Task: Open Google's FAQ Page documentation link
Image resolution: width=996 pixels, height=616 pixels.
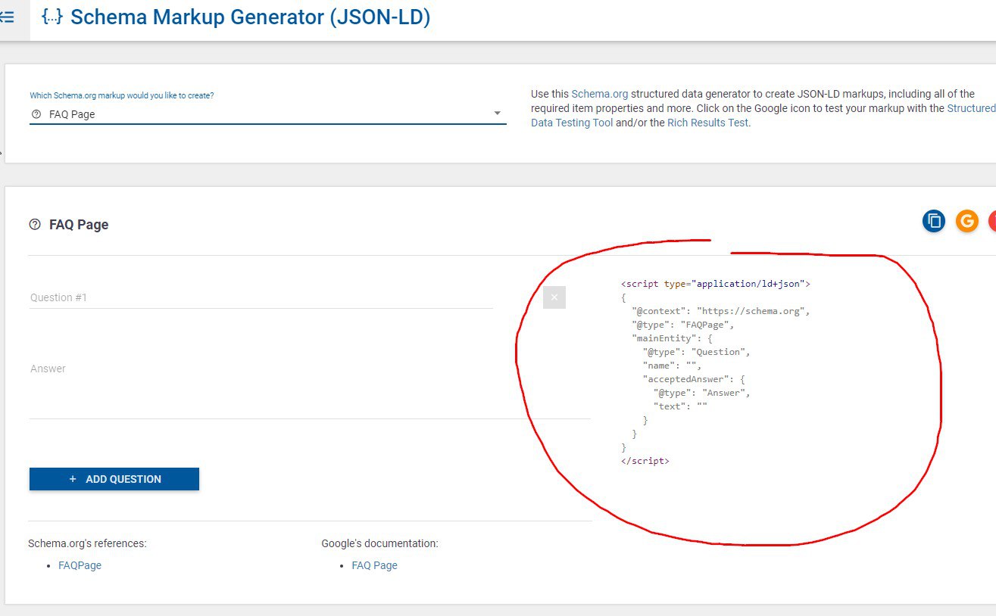Action: [374, 565]
